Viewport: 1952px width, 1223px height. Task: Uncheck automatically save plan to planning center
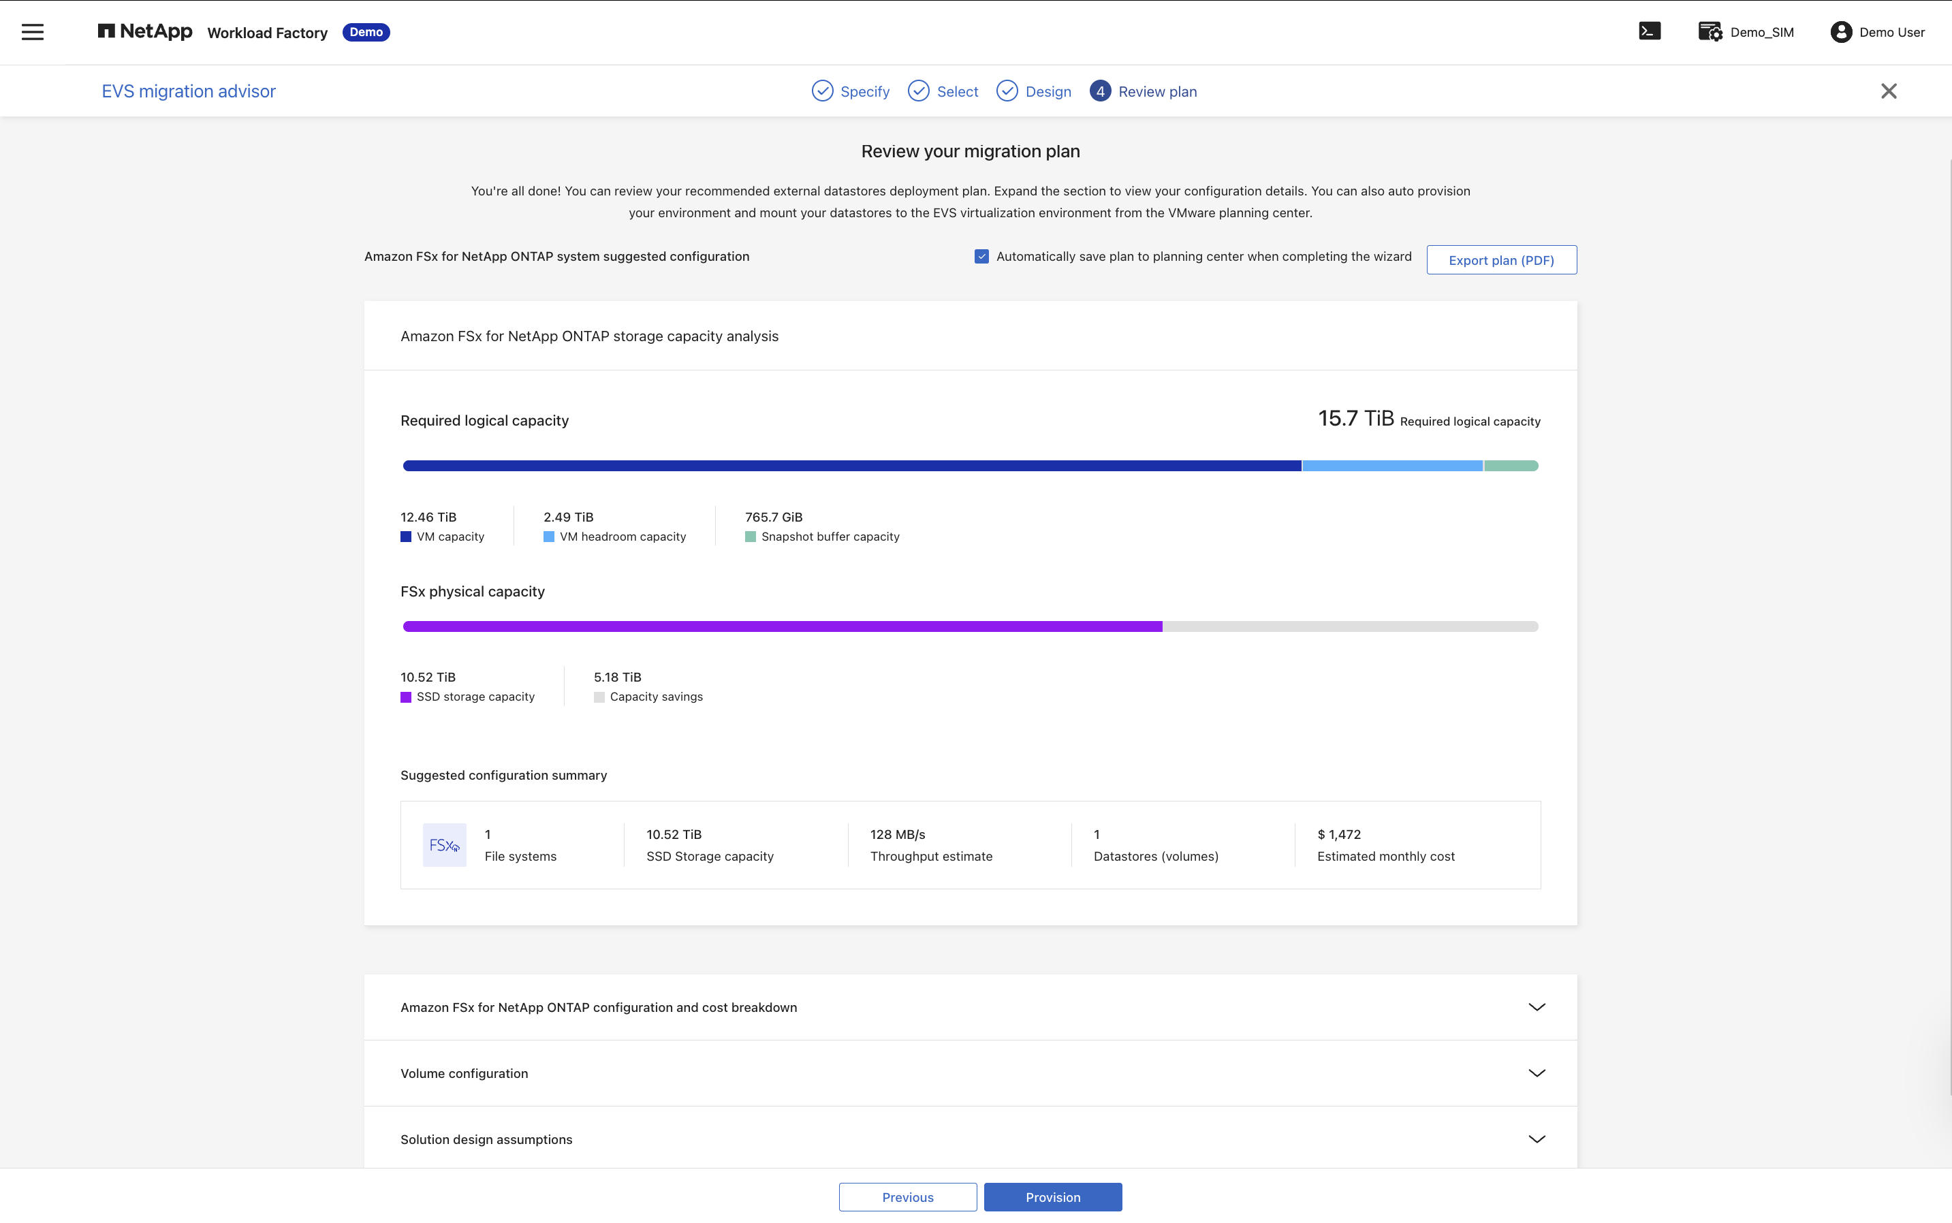click(x=981, y=257)
